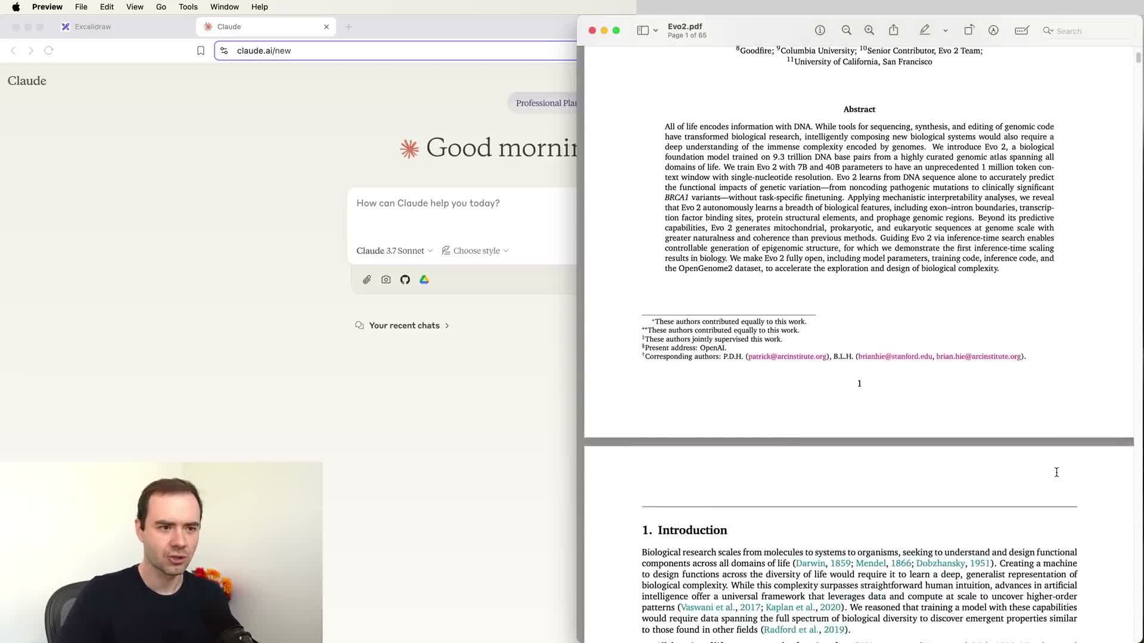Viewport: 1144px width, 643px height.
Task: Zoom out of the PDF
Action: [x=846, y=30]
